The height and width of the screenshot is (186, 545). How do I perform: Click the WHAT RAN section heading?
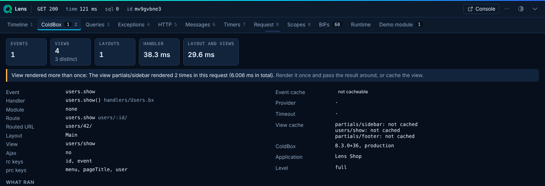(20, 182)
